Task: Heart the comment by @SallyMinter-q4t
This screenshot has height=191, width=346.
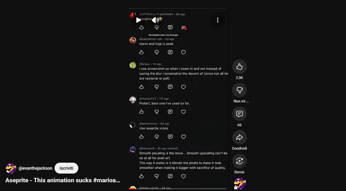Action: tap(183, 52)
